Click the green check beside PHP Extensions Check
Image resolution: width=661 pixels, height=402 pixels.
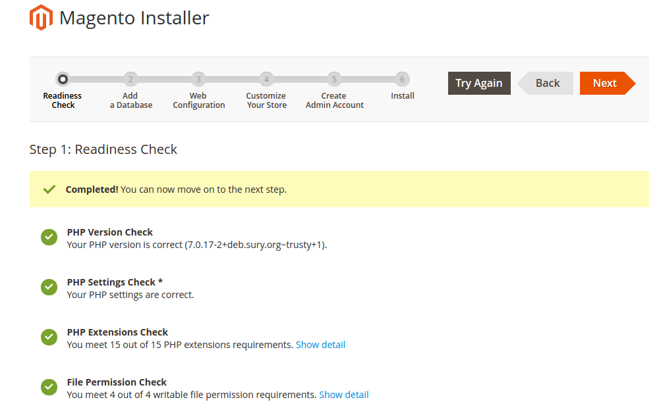(49, 338)
